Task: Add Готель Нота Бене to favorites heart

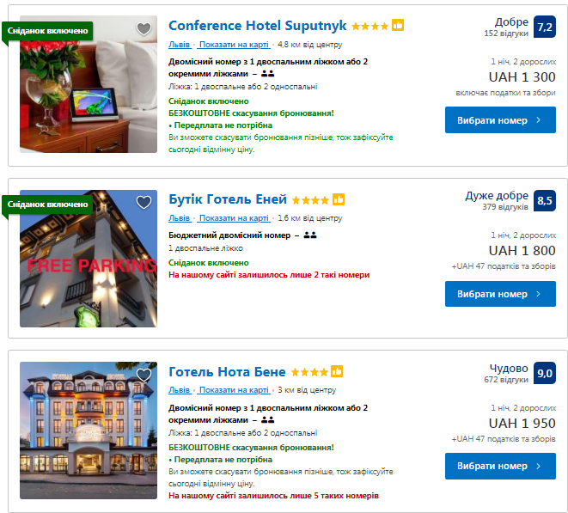Action: [144, 375]
